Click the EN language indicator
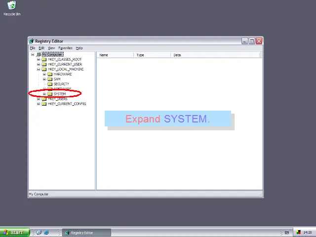This screenshot has width=316, height=237. click(287, 233)
